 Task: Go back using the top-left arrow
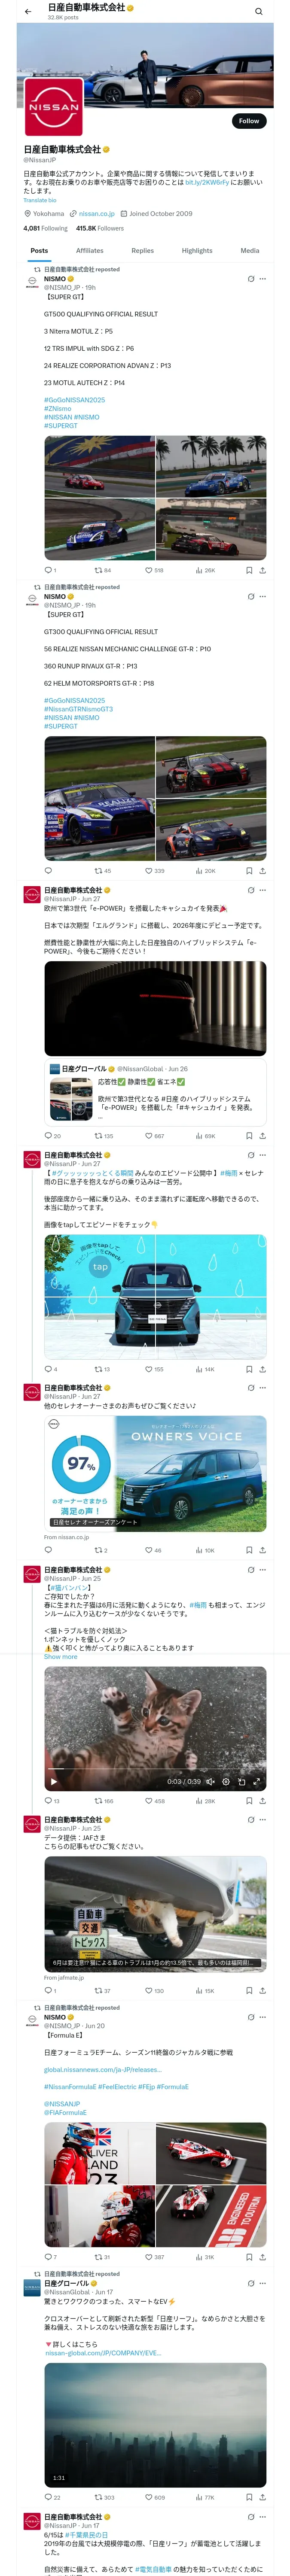pos(28,12)
